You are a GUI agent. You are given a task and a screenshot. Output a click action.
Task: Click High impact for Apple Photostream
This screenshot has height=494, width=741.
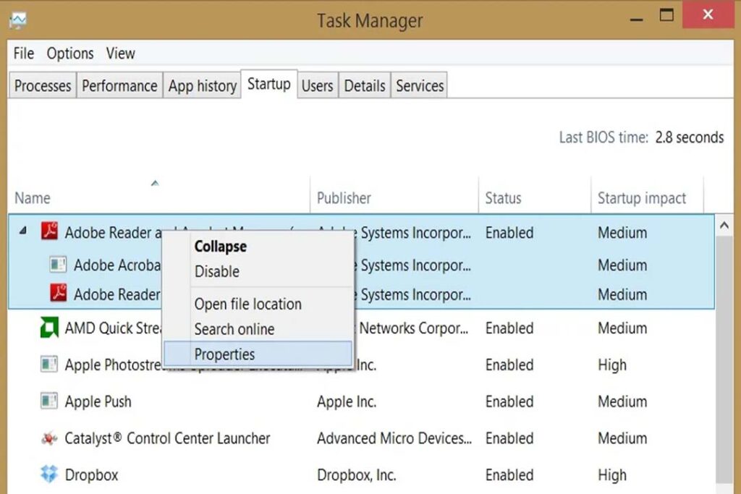click(x=612, y=365)
